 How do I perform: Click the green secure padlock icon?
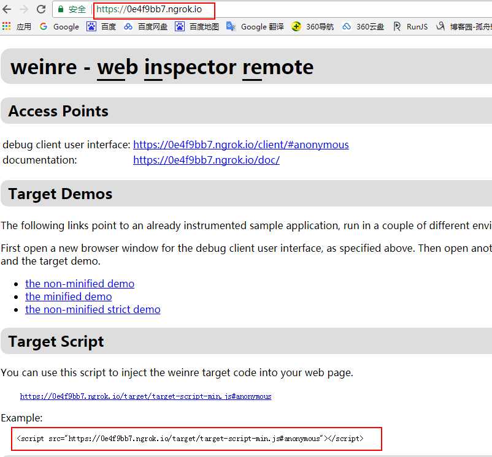tap(61, 10)
